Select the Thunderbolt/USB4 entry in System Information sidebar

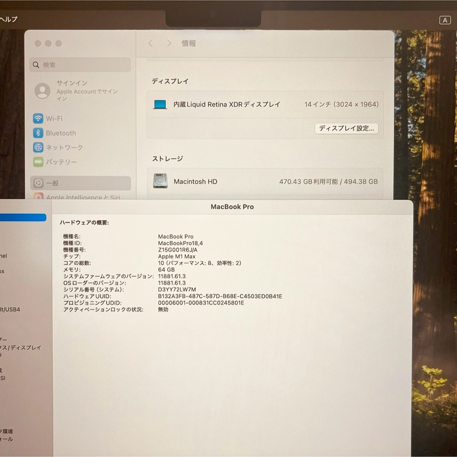(x=10, y=309)
